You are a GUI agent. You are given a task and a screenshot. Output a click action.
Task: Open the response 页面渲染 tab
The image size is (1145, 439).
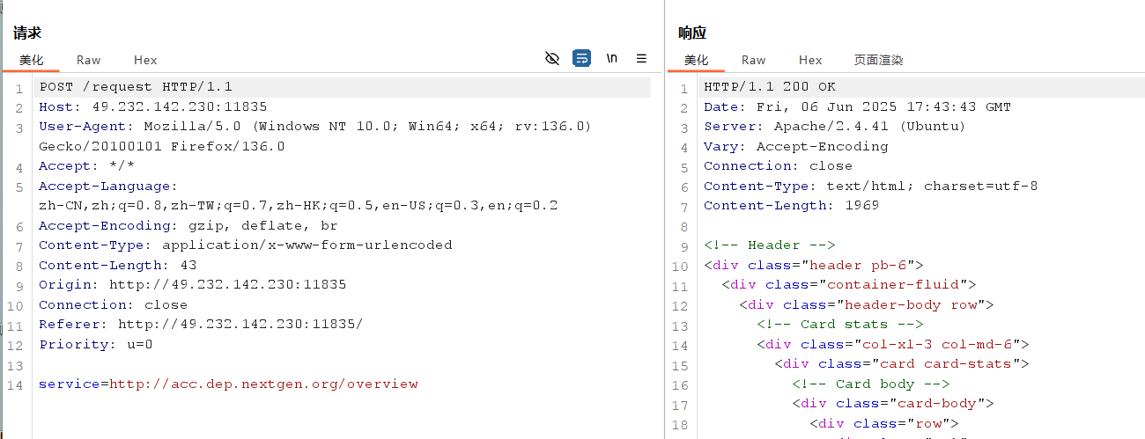point(878,60)
